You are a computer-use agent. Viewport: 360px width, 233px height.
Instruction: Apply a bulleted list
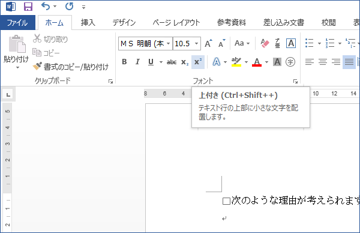pyautogui.click(x=309, y=43)
